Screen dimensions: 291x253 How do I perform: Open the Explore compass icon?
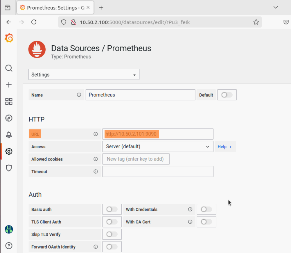click(9, 118)
